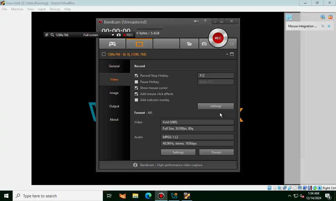This screenshot has height=201, width=336.
Task: Enable the Pause Hotkey checkbox
Action: (x=136, y=82)
